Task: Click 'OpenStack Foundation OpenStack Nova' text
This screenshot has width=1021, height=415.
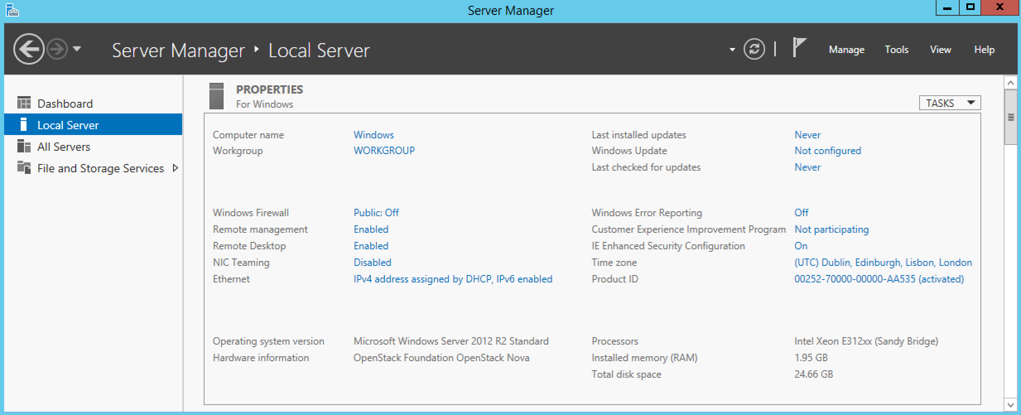Action: click(x=441, y=357)
